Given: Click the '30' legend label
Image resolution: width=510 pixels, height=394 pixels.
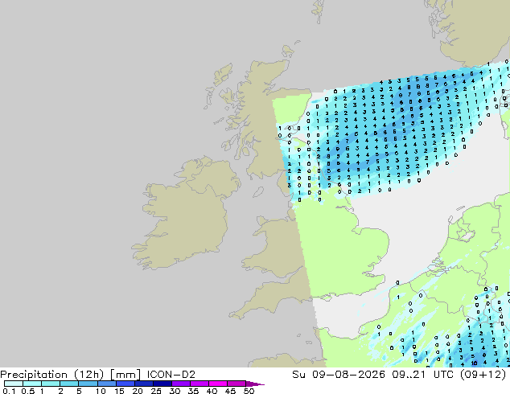Looking at the screenshot, I should point(175,391).
